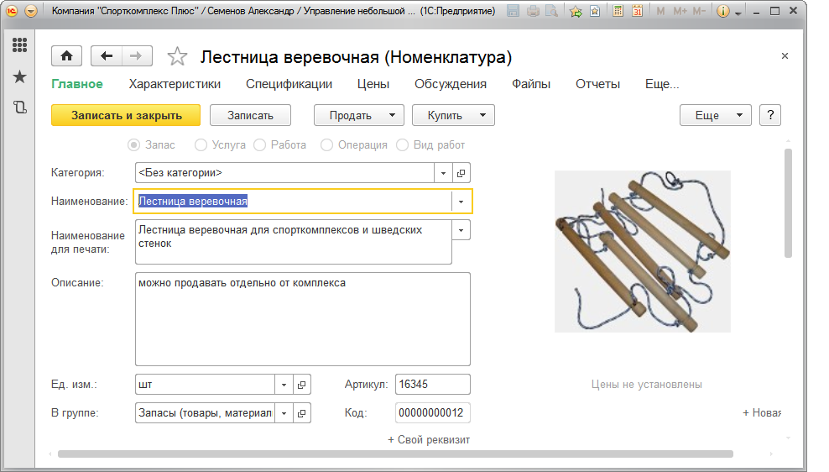Open Favorites star in left sidebar
829x472 pixels.
pos(19,77)
